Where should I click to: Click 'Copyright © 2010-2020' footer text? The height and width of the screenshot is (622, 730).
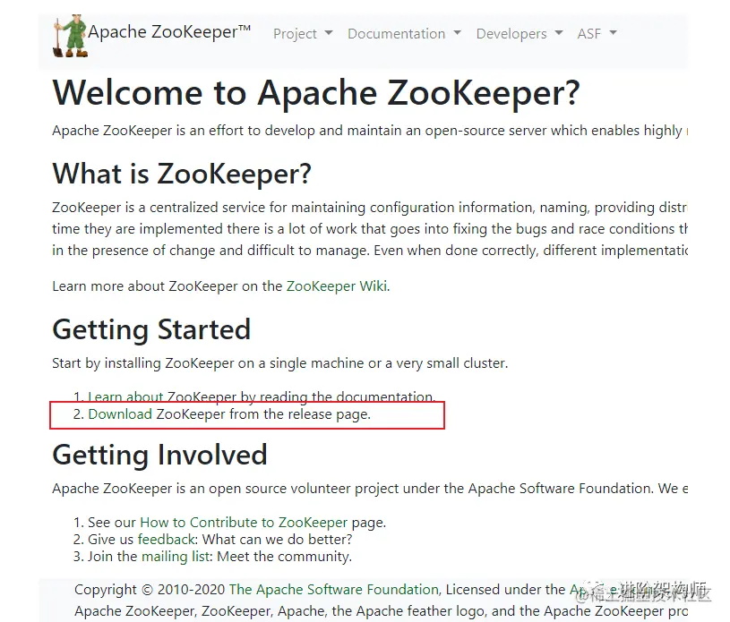[150, 590]
